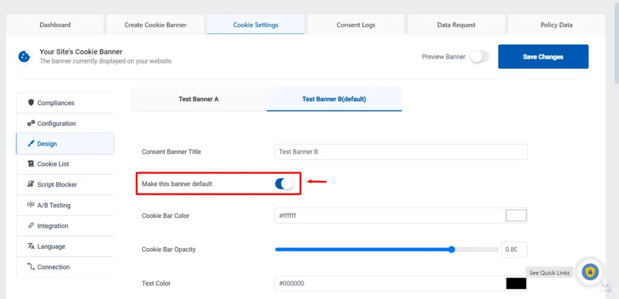Click the translate icon next to Language
The image size is (619, 299).
(x=31, y=246)
